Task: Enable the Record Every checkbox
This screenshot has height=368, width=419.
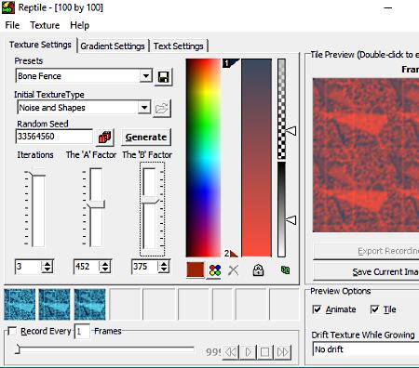Action: (12, 331)
